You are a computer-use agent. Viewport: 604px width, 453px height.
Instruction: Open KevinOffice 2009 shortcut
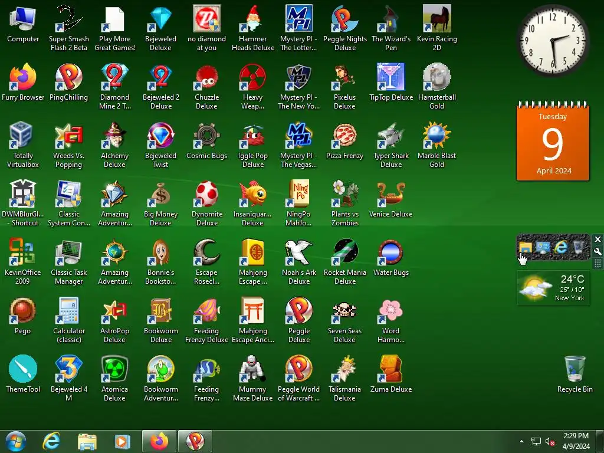(x=23, y=252)
